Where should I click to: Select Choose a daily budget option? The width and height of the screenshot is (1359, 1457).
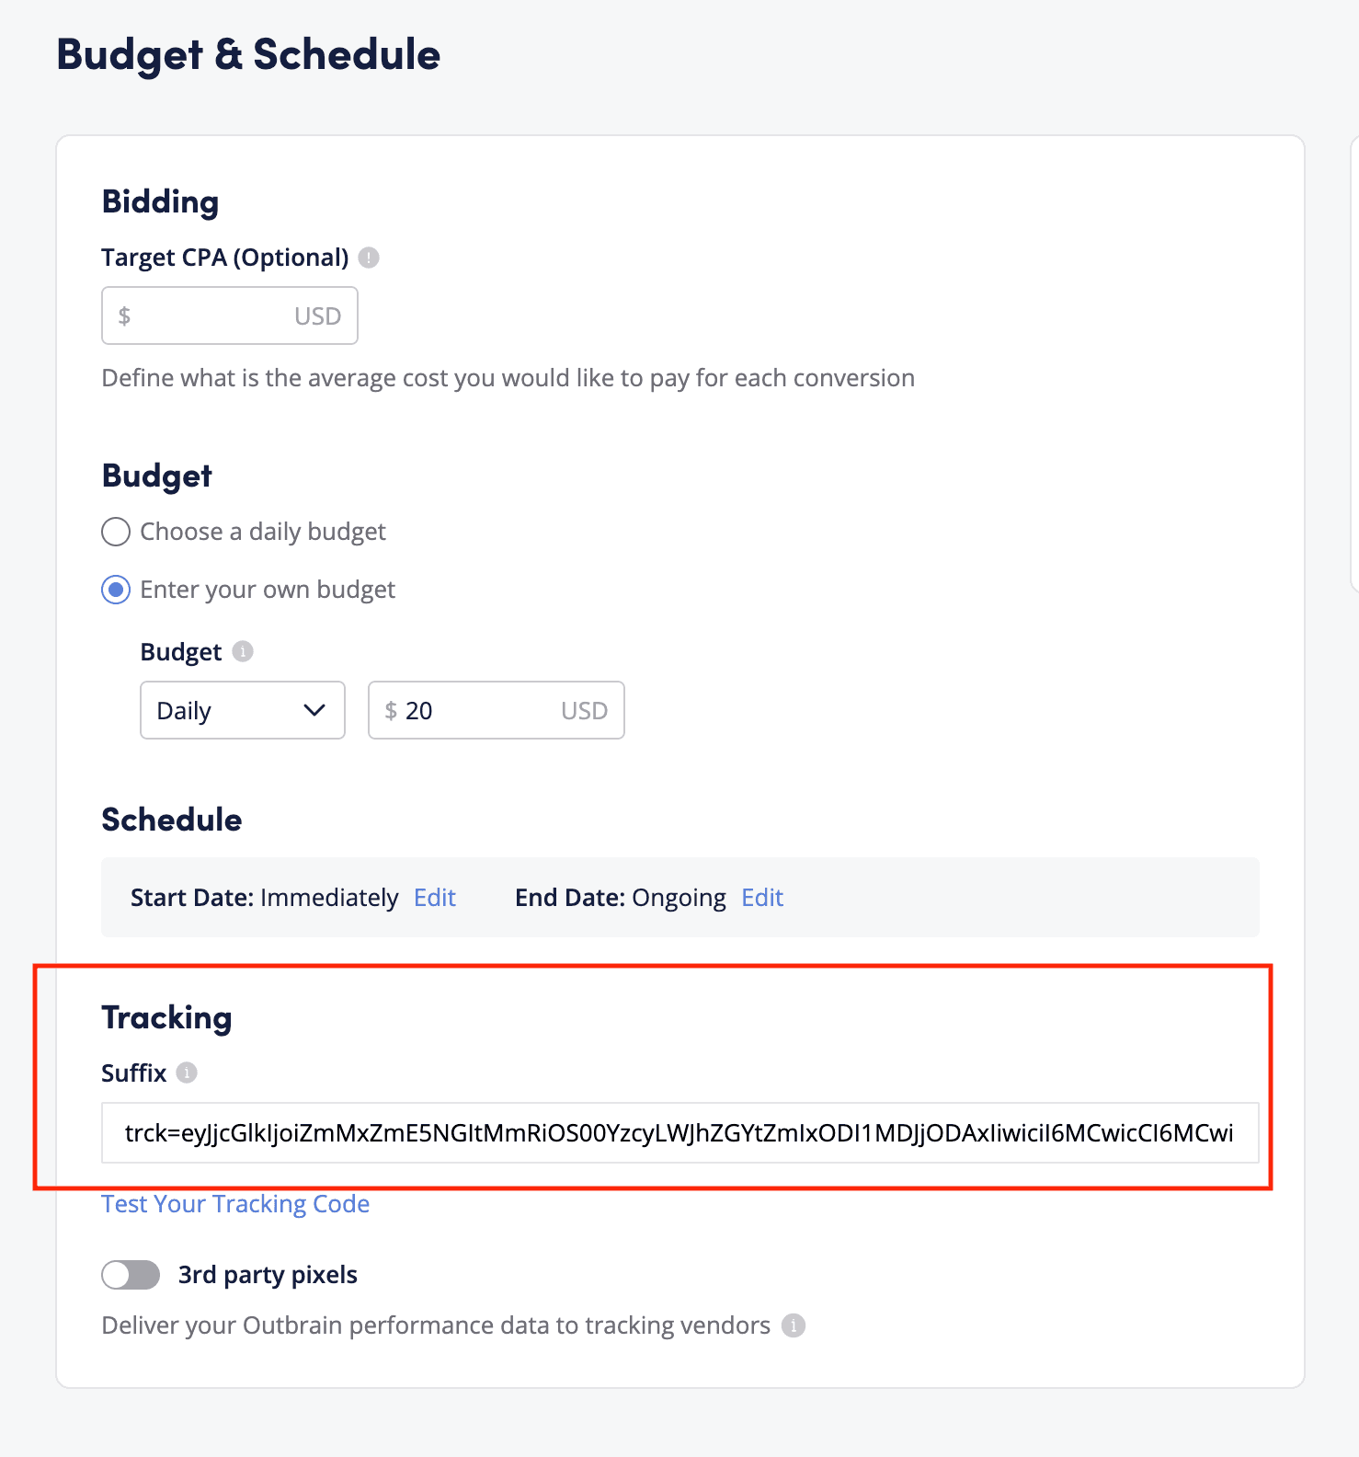pyautogui.click(x=116, y=532)
